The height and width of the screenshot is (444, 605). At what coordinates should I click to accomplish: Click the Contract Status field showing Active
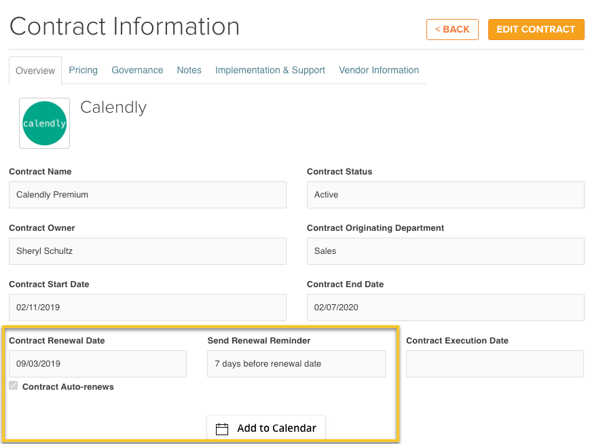pos(445,195)
